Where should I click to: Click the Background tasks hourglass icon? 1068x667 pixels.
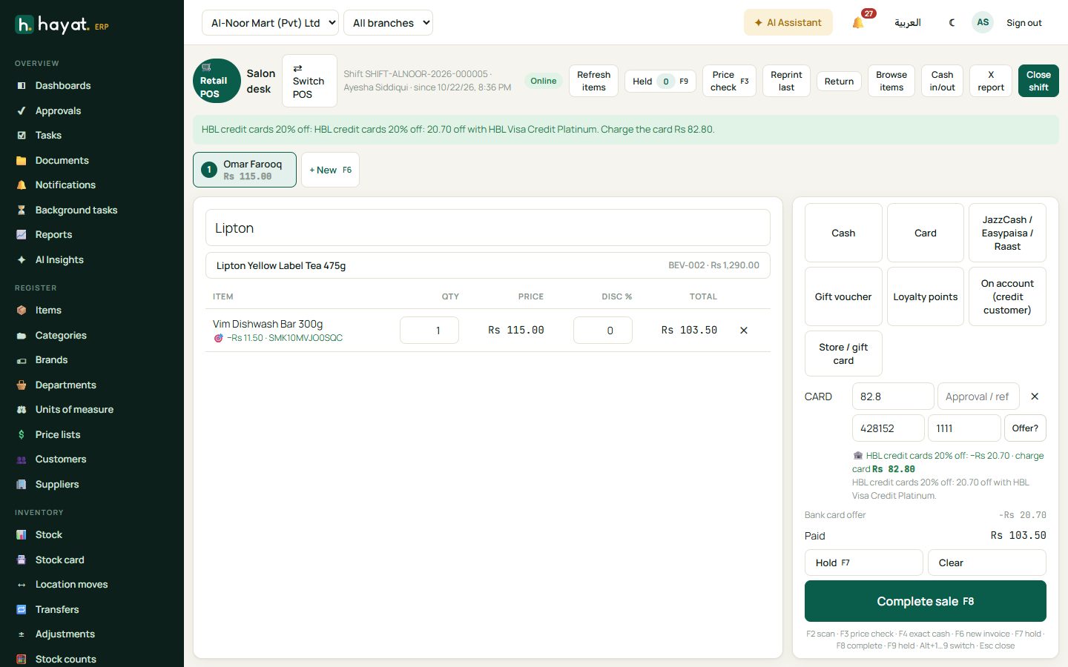(22, 210)
